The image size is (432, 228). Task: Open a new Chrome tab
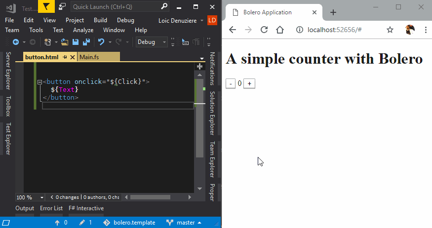click(333, 12)
